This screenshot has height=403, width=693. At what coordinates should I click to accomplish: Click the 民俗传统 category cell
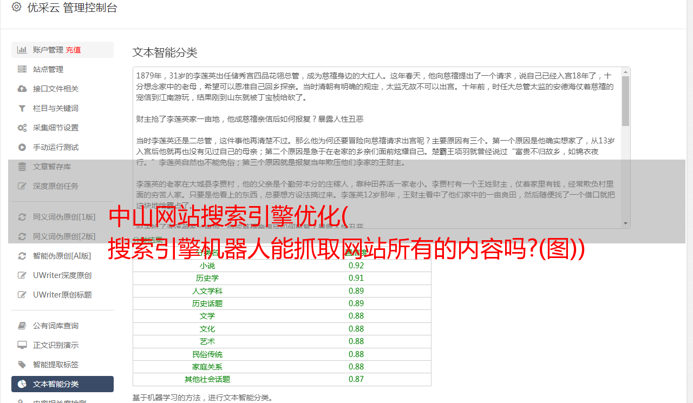click(207, 354)
